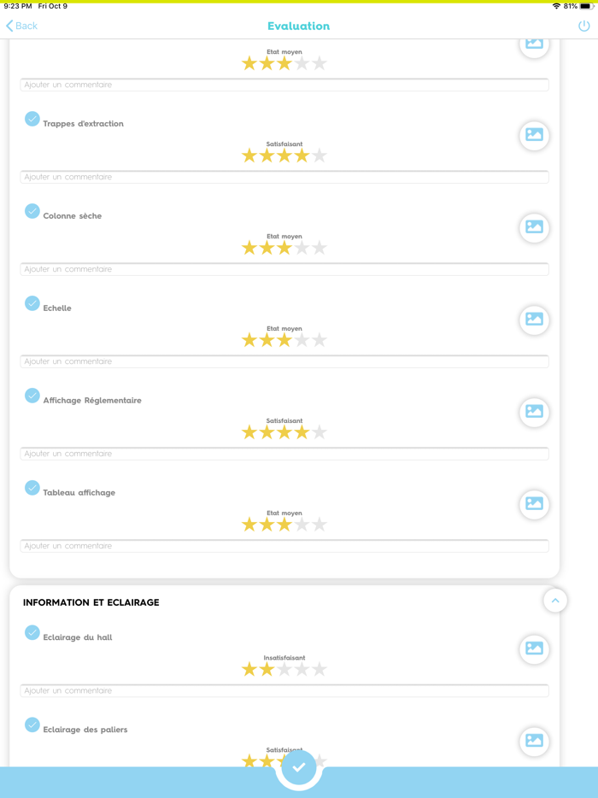This screenshot has height=798, width=598.
Task: Open the photo attachment icon for Colonne sèche
Action: (x=534, y=228)
